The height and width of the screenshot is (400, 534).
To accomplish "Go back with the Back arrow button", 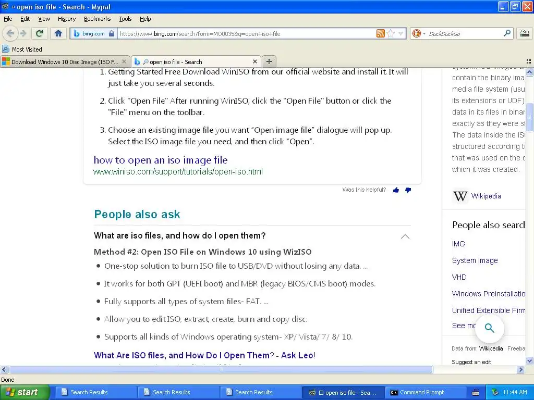I will point(10,33).
